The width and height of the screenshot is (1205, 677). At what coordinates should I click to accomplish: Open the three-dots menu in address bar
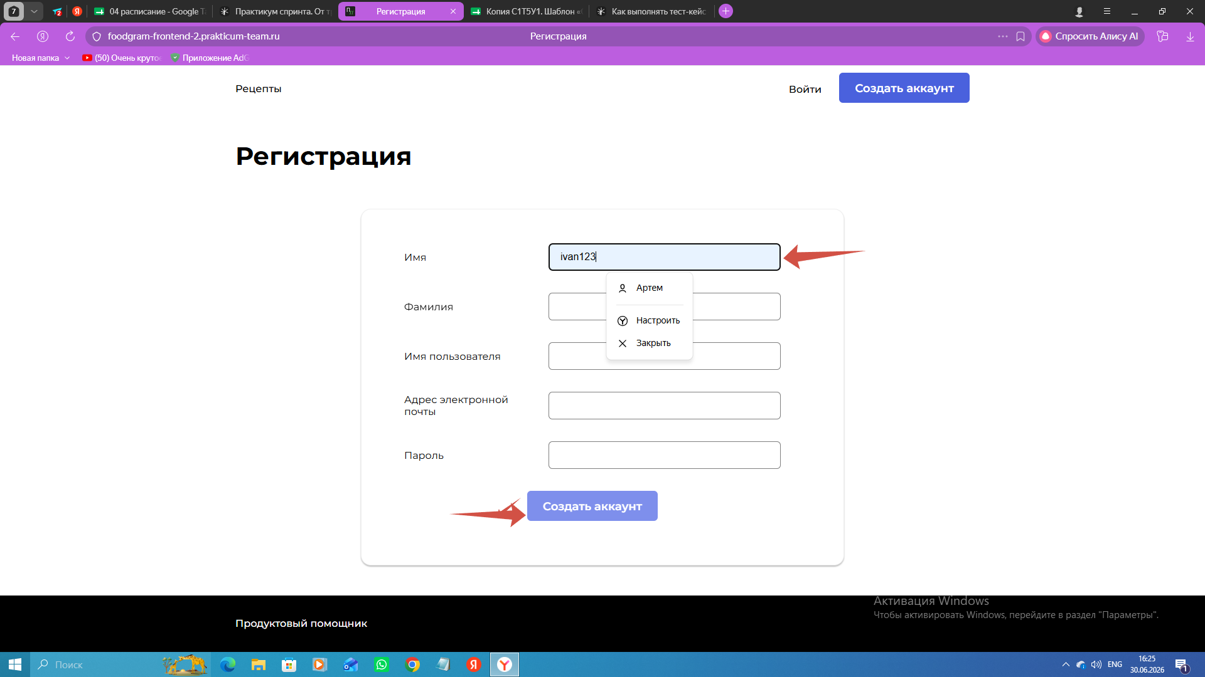pos(1003,36)
